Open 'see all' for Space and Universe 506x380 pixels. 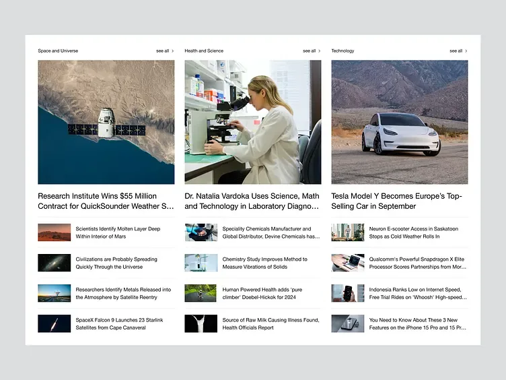pos(162,51)
